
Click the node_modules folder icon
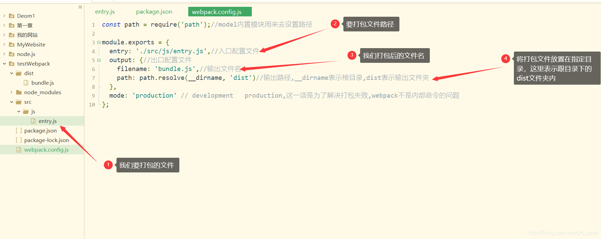[19, 92]
